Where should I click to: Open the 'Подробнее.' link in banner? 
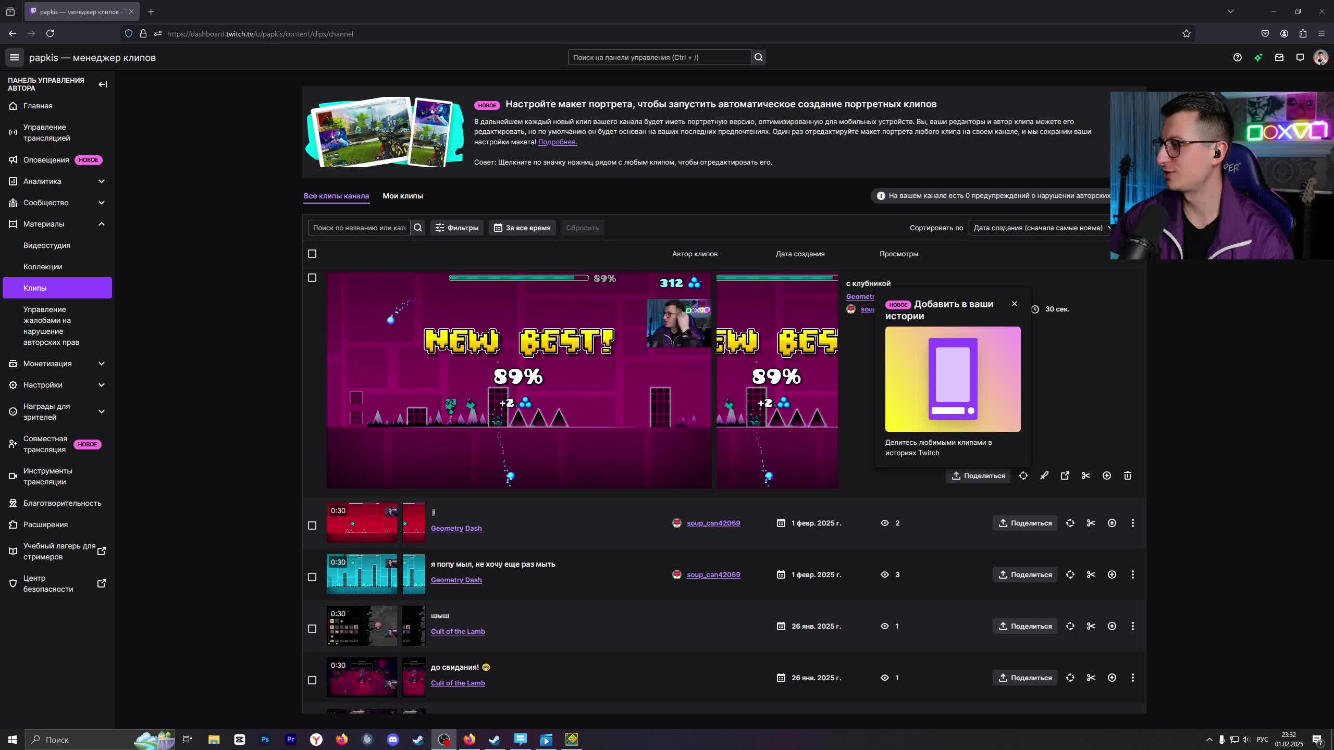tap(558, 142)
